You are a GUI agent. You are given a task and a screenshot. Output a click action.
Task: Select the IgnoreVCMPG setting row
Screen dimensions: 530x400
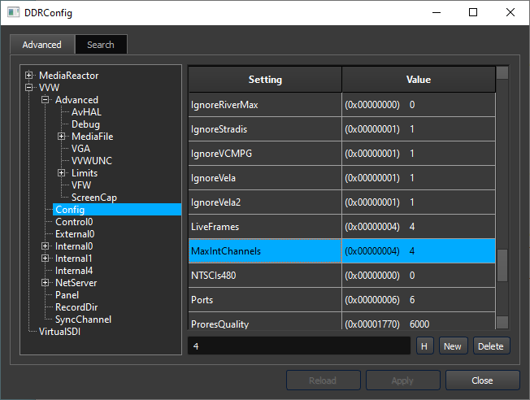click(x=341, y=154)
